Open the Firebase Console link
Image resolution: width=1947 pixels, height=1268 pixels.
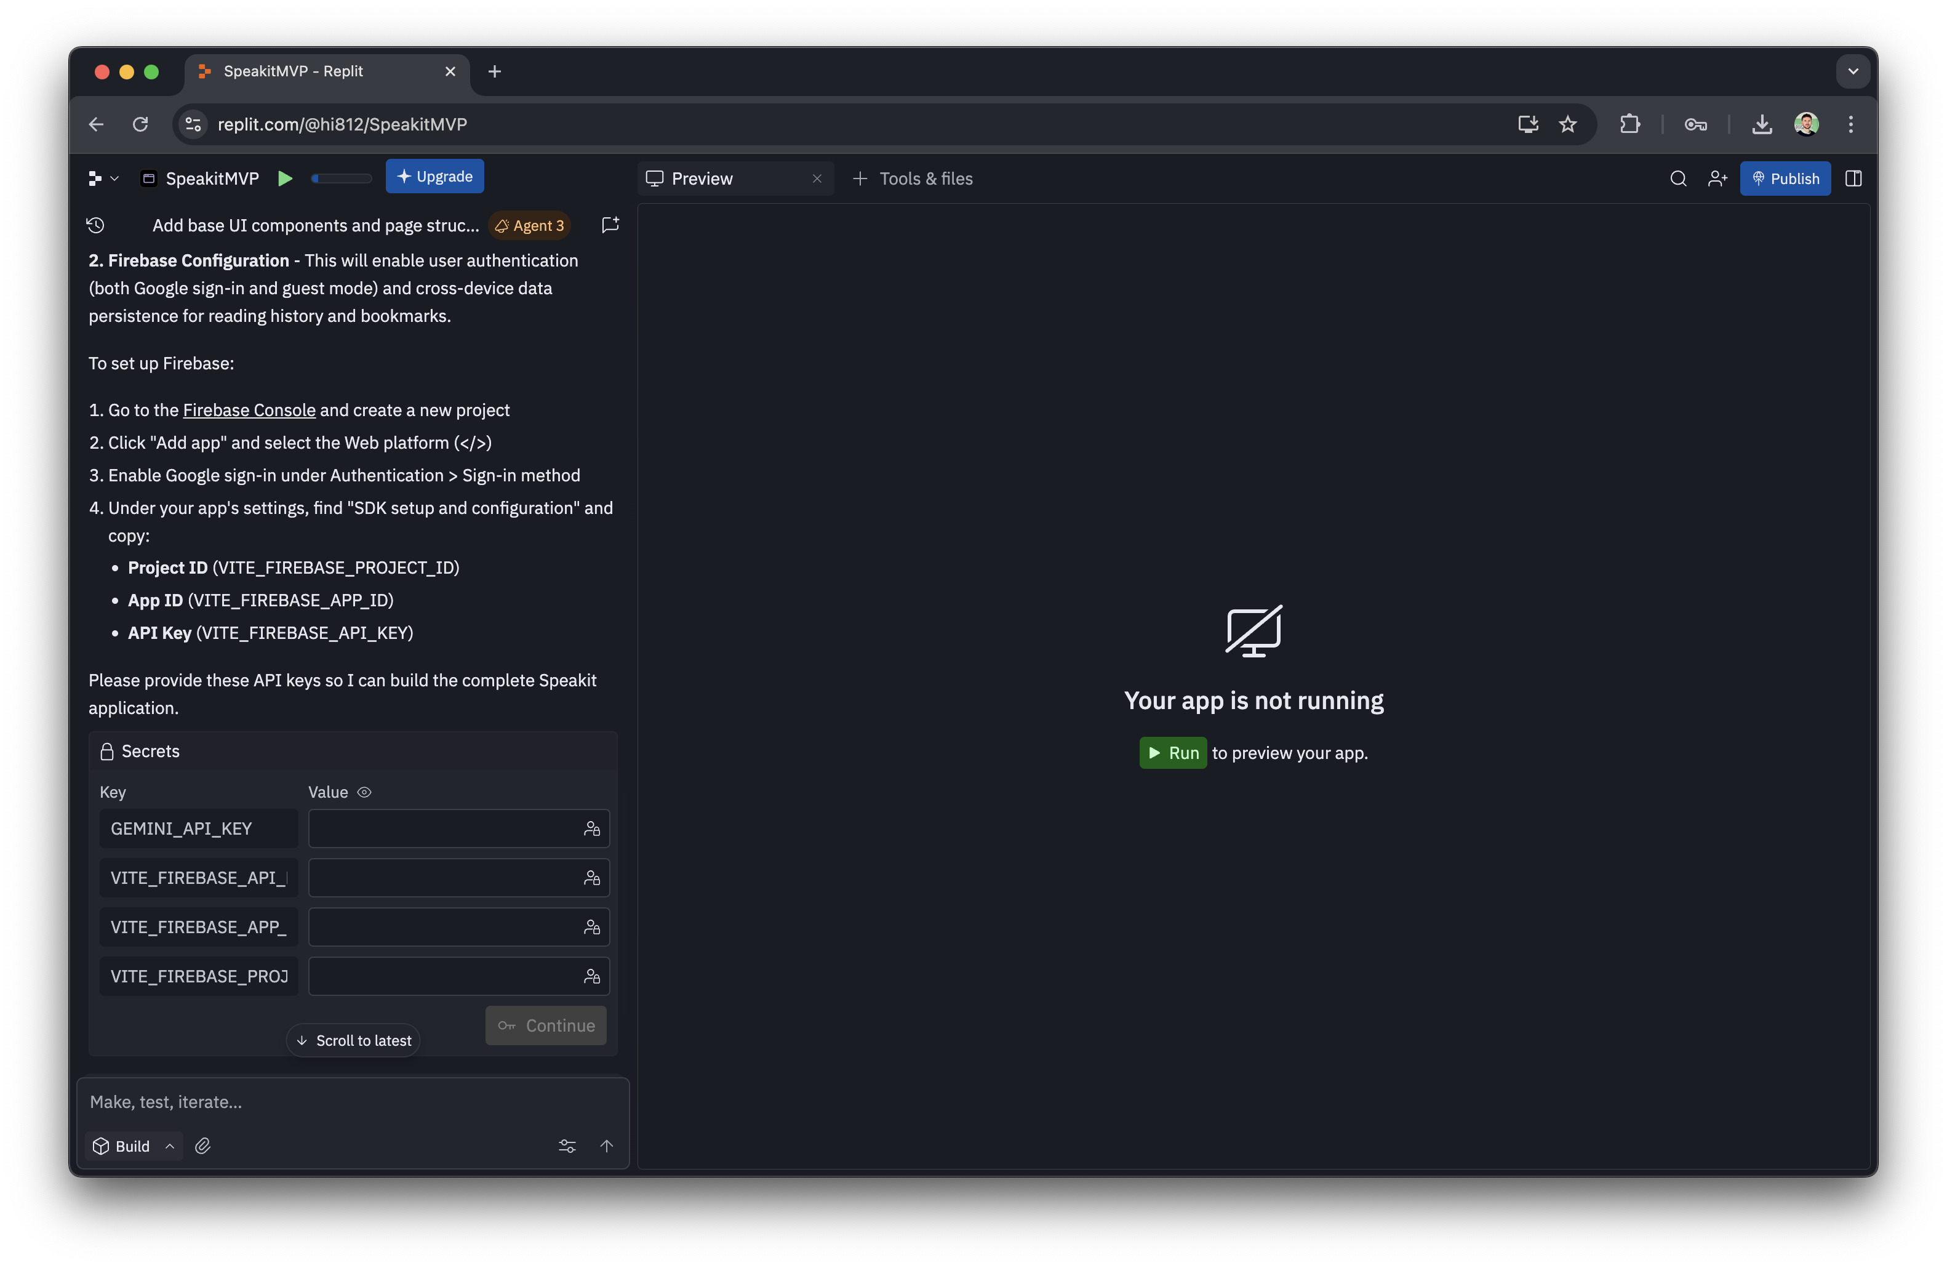coord(249,410)
